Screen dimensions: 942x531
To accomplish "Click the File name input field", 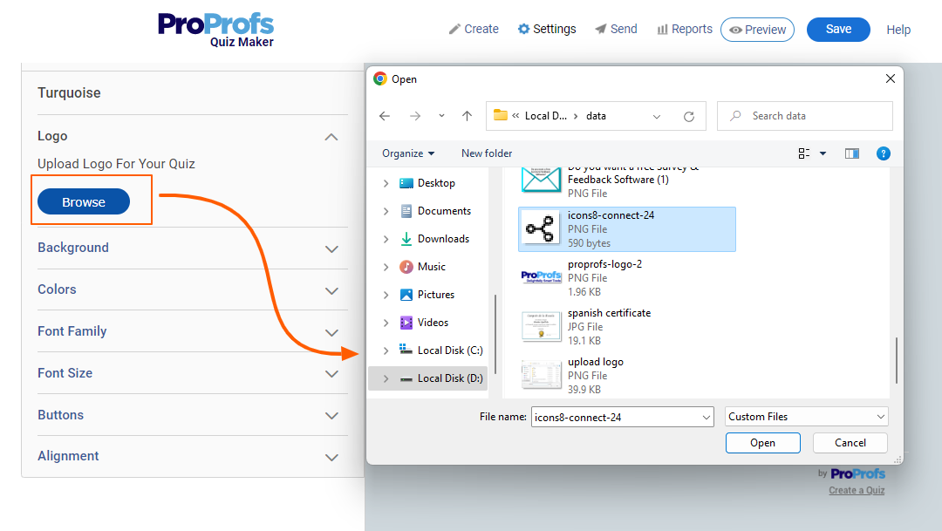I will (x=614, y=417).
